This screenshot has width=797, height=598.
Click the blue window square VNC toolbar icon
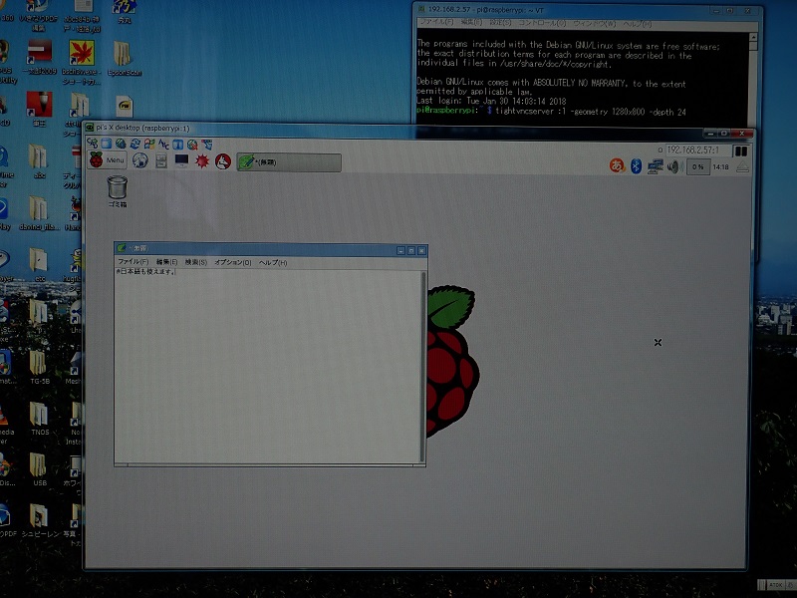(106, 144)
